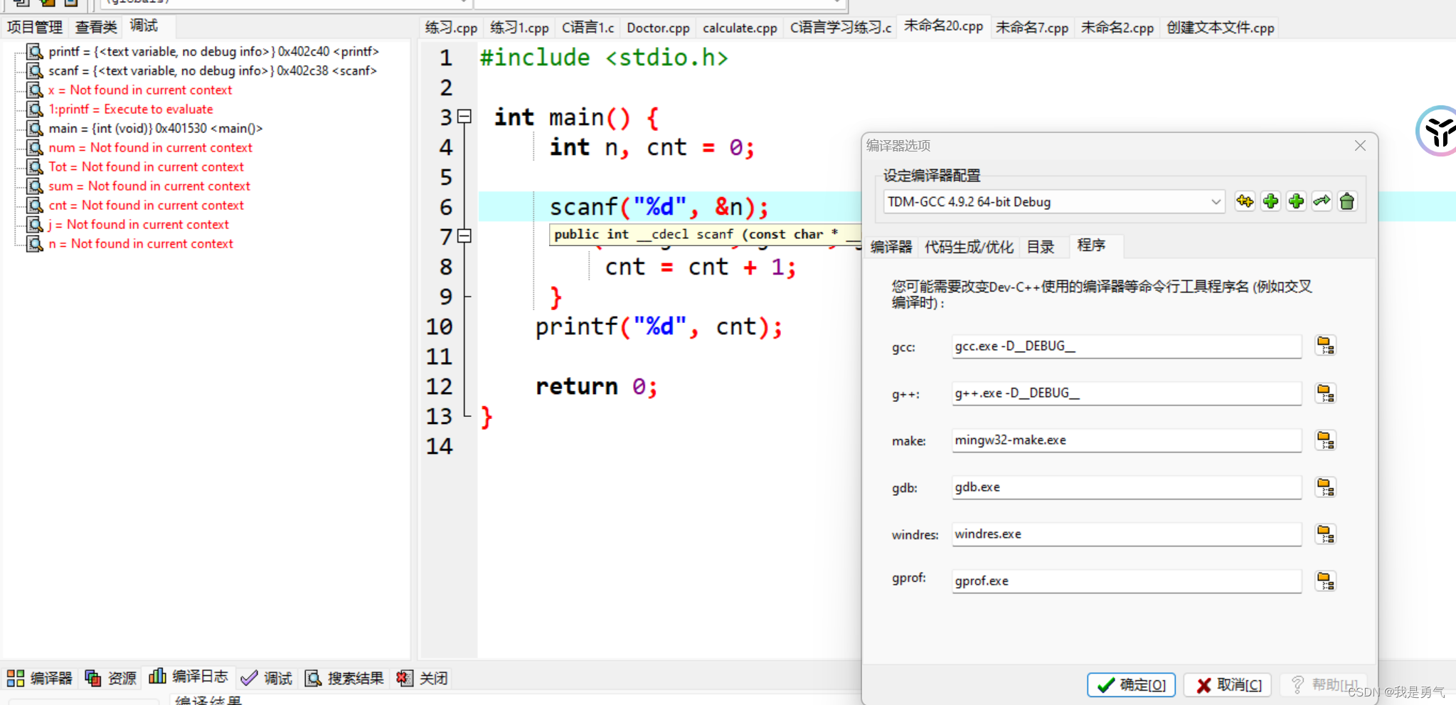Open the 项目管理 side panel tab
The image size is (1456, 705).
pos(35,27)
